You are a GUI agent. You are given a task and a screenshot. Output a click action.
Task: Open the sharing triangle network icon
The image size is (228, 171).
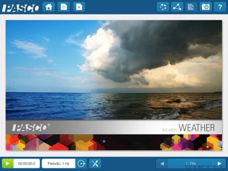click(177, 7)
